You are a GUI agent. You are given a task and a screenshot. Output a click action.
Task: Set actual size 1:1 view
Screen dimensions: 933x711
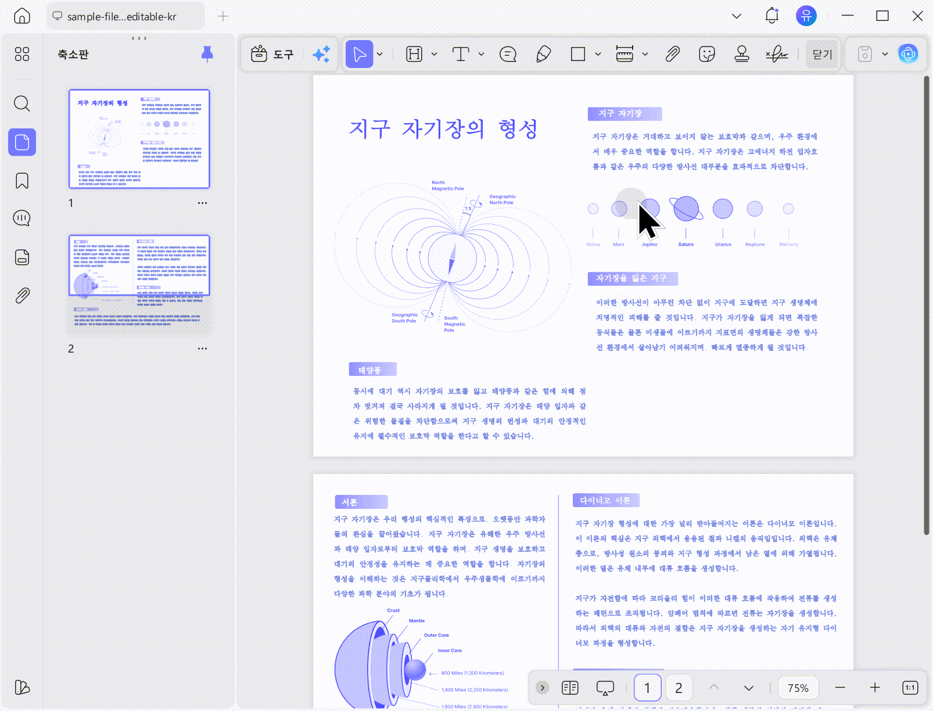[910, 688]
